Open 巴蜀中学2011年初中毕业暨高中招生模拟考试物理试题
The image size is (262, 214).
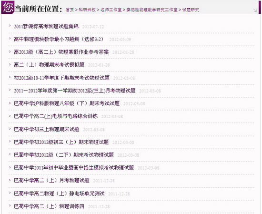(x=74, y=167)
